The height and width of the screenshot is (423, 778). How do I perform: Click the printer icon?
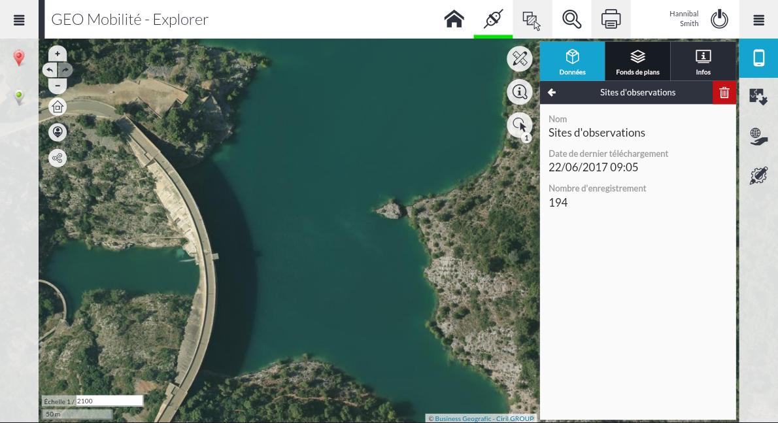click(x=611, y=19)
